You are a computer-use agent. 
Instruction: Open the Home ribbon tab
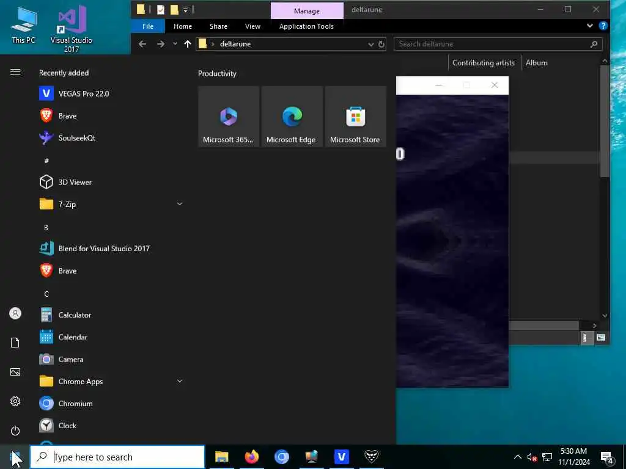[x=183, y=26]
